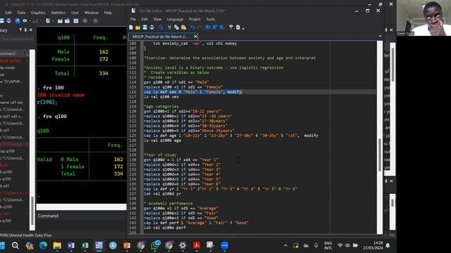Open the Data Editor (browse) icon in the Stata toolbar
The height and width of the screenshot is (253, 451).
tap(67, 20)
